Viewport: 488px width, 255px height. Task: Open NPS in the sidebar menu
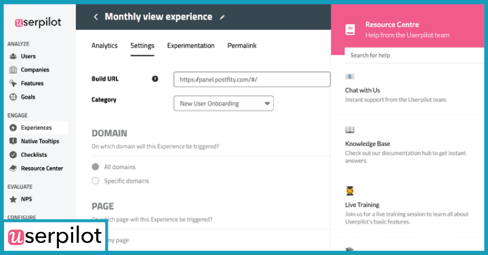pos(26,199)
